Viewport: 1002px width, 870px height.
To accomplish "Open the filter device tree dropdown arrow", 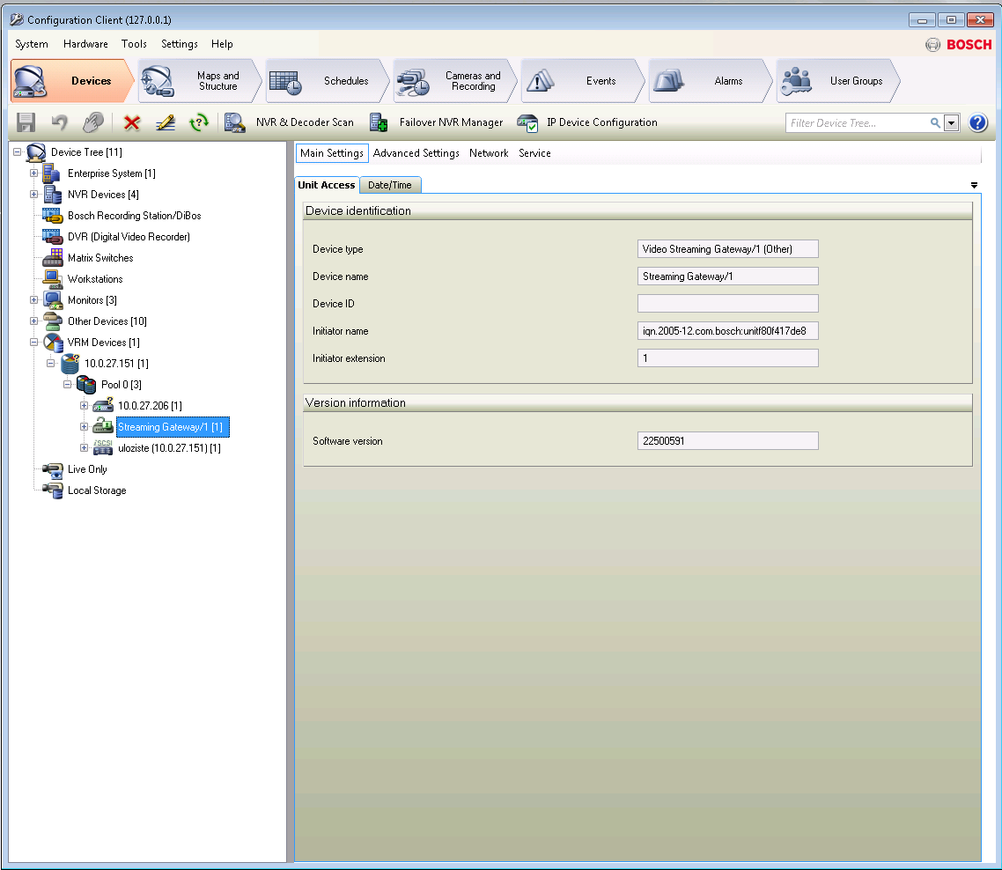I will [x=952, y=123].
